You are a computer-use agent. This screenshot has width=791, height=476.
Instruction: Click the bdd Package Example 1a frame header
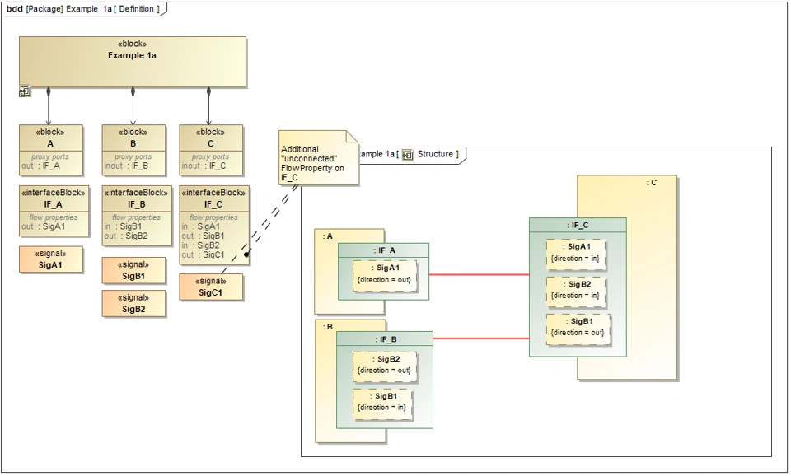(83, 9)
